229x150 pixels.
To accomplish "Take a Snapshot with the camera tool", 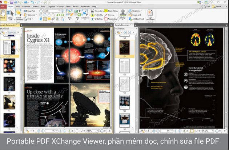I will (29, 11).
